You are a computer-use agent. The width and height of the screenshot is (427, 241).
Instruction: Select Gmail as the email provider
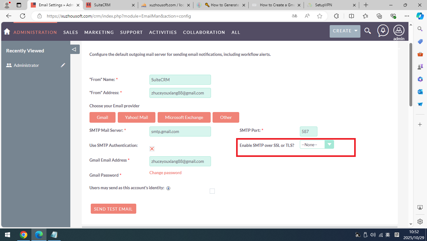click(102, 117)
